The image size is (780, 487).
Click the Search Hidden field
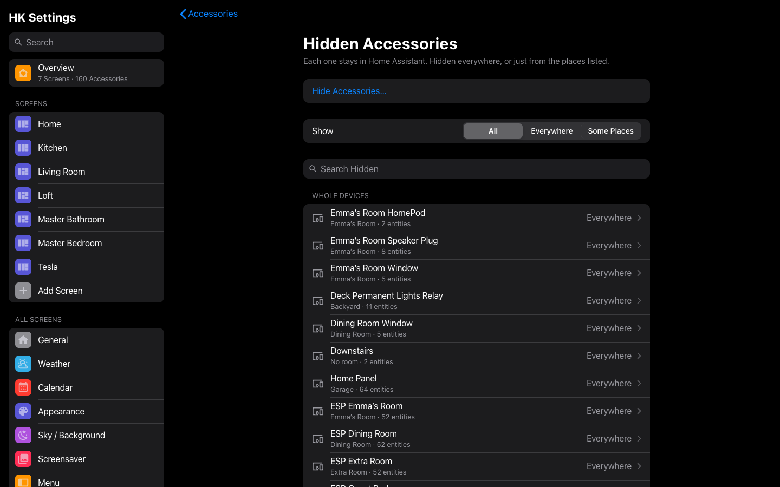[x=477, y=169]
